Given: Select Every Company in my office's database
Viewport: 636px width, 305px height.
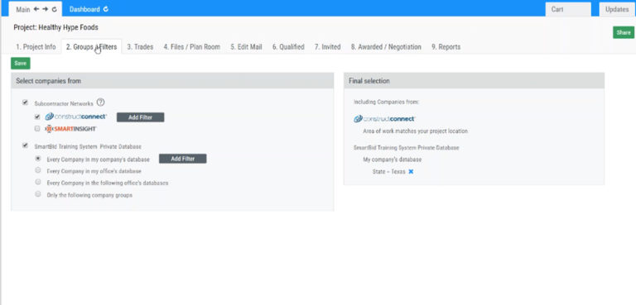Looking at the screenshot, I should pyautogui.click(x=38, y=170).
